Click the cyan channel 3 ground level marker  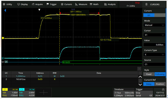point(3,58)
